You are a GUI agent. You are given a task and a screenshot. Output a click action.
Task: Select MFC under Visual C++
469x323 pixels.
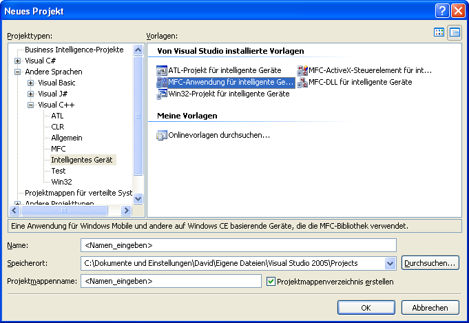(x=59, y=149)
